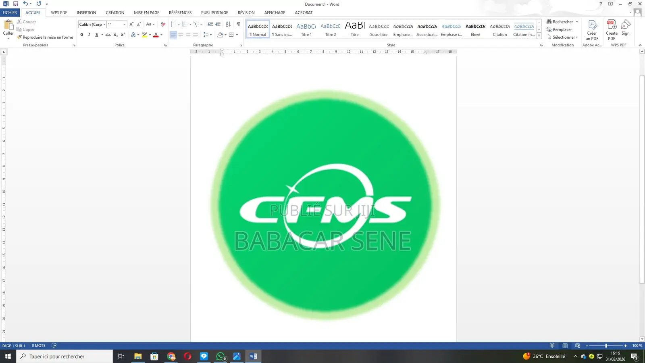The image size is (645, 363).
Task: Switch to the INSERTION tab
Action: click(86, 13)
